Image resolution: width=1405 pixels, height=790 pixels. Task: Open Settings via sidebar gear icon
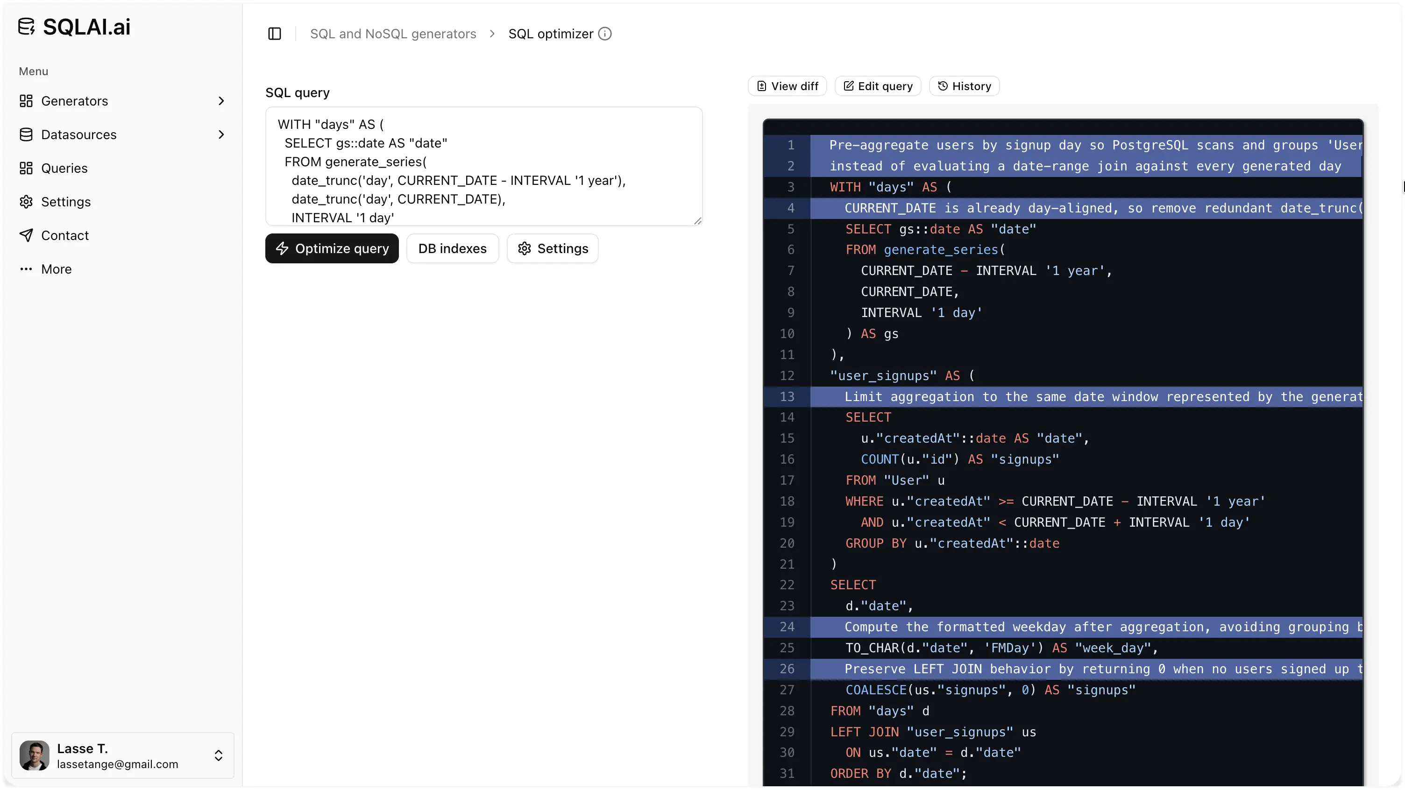26,202
